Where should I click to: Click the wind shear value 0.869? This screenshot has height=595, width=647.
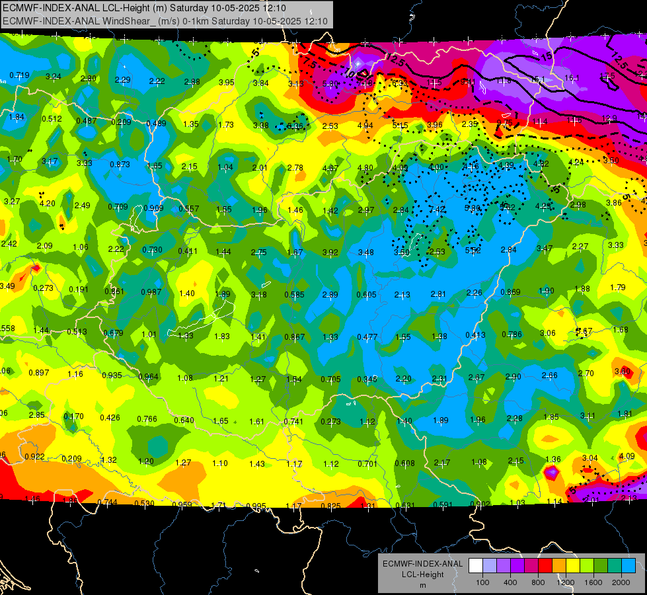pos(510,292)
